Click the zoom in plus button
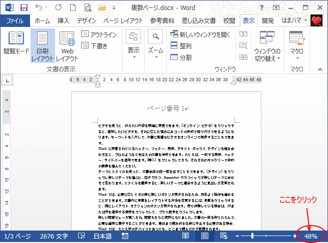Screen dimensions: 328x243 click(294, 236)
